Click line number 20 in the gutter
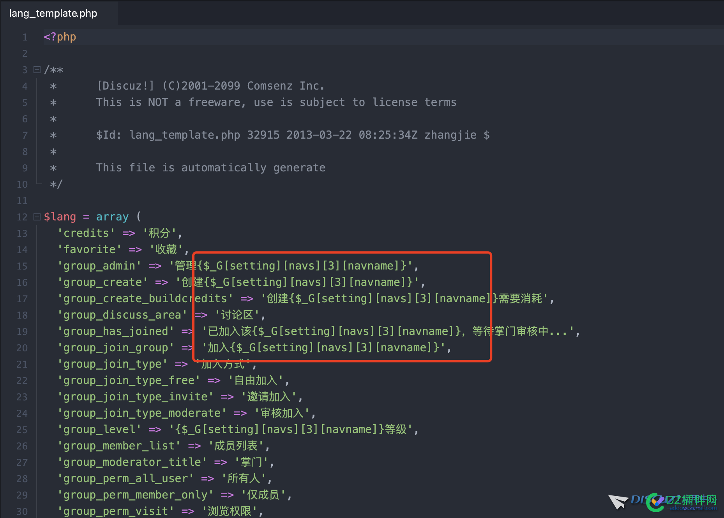This screenshot has width=724, height=518. click(22, 348)
